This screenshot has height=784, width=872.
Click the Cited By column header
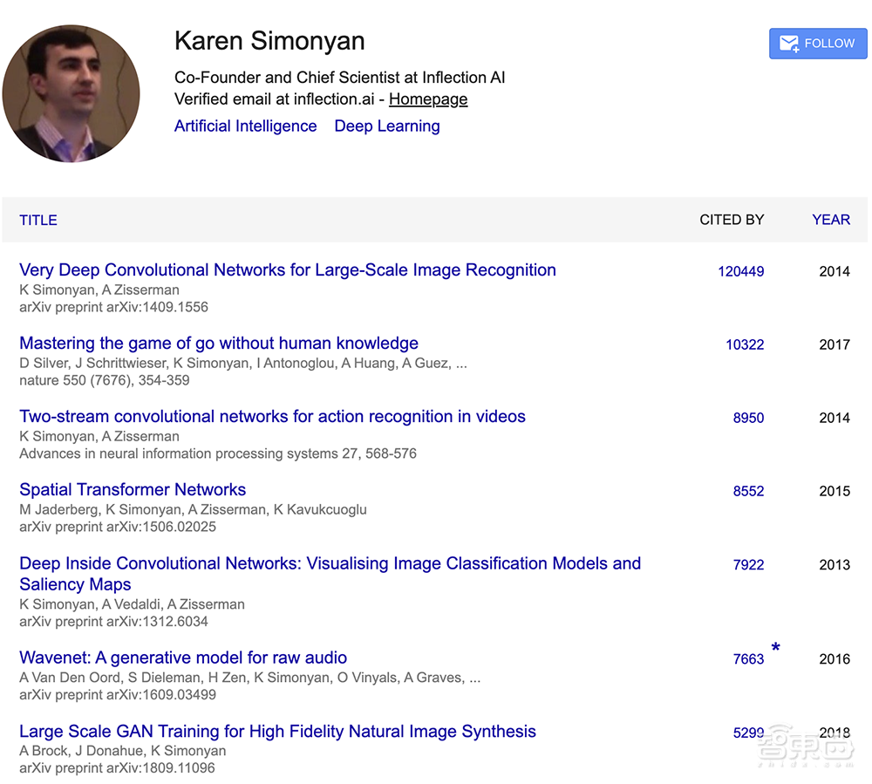[x=732, y=220]
